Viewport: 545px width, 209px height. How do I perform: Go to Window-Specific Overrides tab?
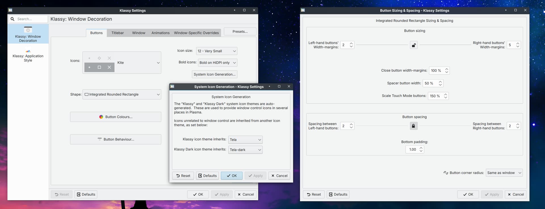tap(196, 33)
